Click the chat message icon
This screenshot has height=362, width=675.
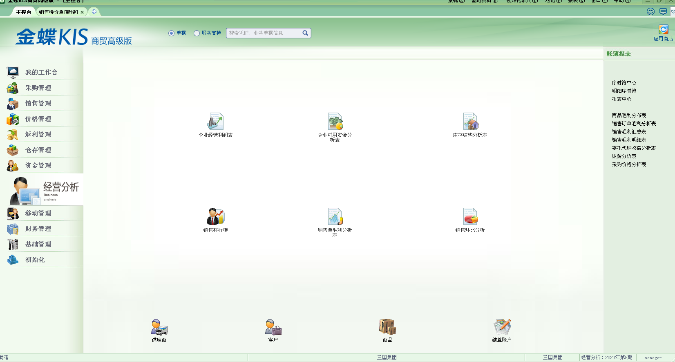pyautogui.click(x=663, y=11)
